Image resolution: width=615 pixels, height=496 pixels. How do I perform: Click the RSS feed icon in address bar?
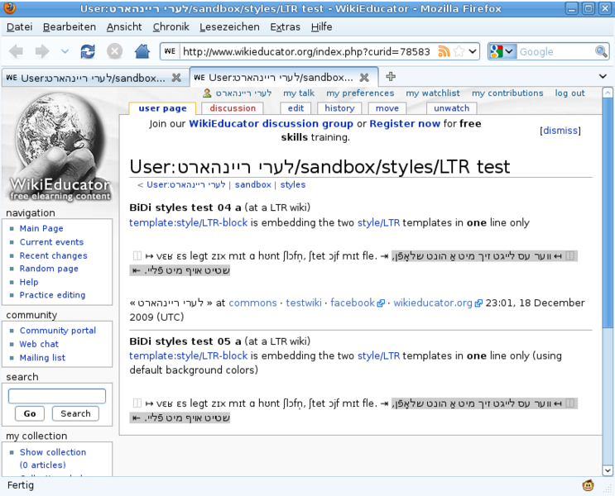[444, 51]
